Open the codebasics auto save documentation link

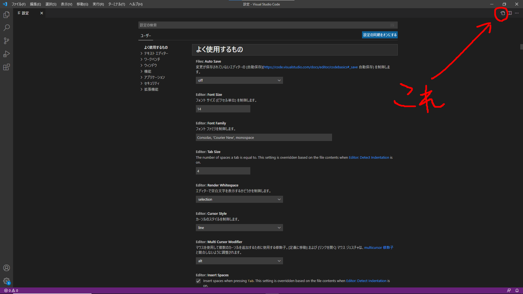311,67
